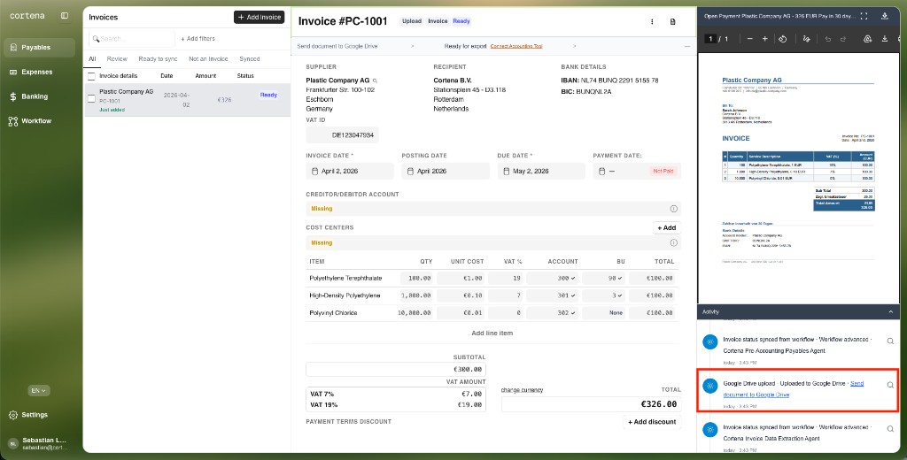Click the magnifier beside the Invoice Data Extraction Agent activity
This screenshot has height=460, width=907.
pyautogui.click(x=890, y=429)
